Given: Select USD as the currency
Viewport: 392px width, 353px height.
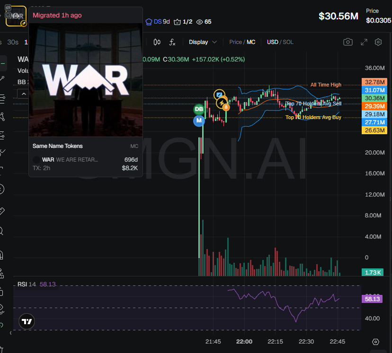Looking at the screenshot, I should [273, 42].
